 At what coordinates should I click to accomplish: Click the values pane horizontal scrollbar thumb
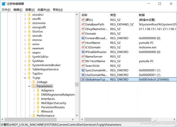pyautogui.click(x=118, y=119)
